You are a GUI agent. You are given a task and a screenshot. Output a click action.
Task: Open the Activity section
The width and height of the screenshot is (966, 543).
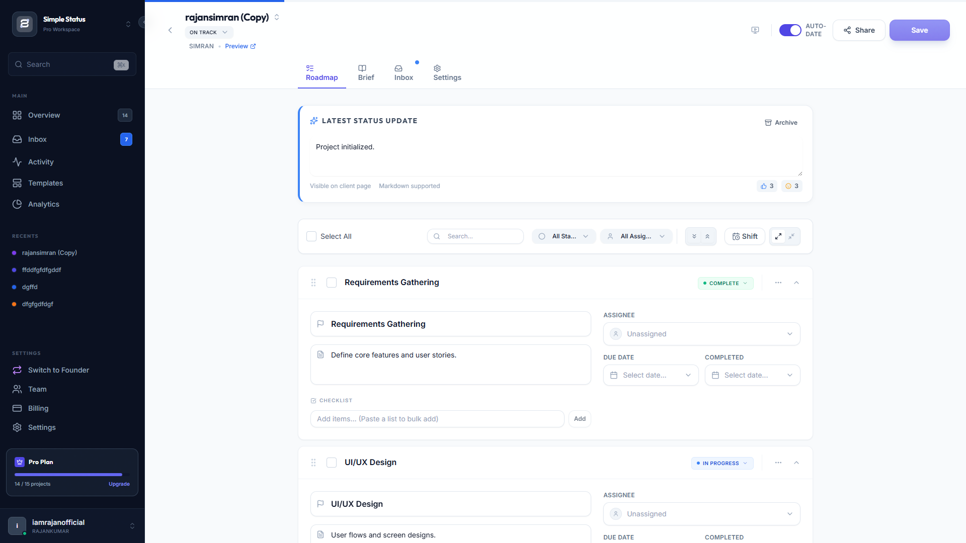click(x=41, y=162)
